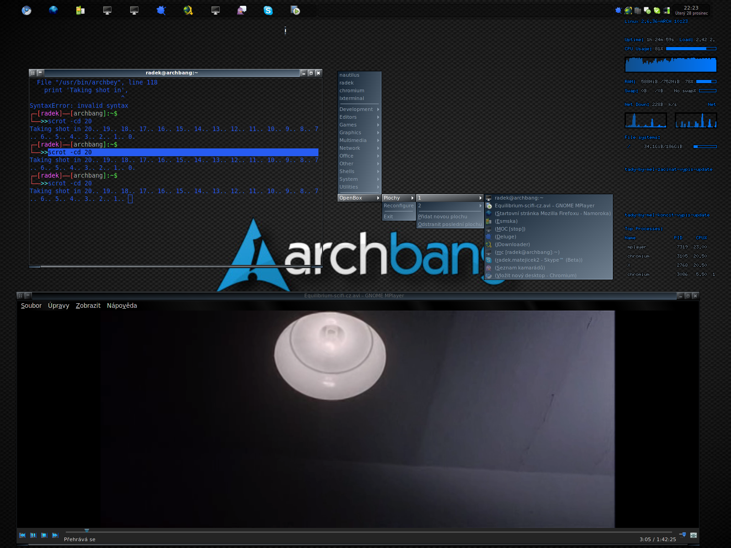Switch to JDownloader window entry
This screenshot has width=731, height=548.
548,244
